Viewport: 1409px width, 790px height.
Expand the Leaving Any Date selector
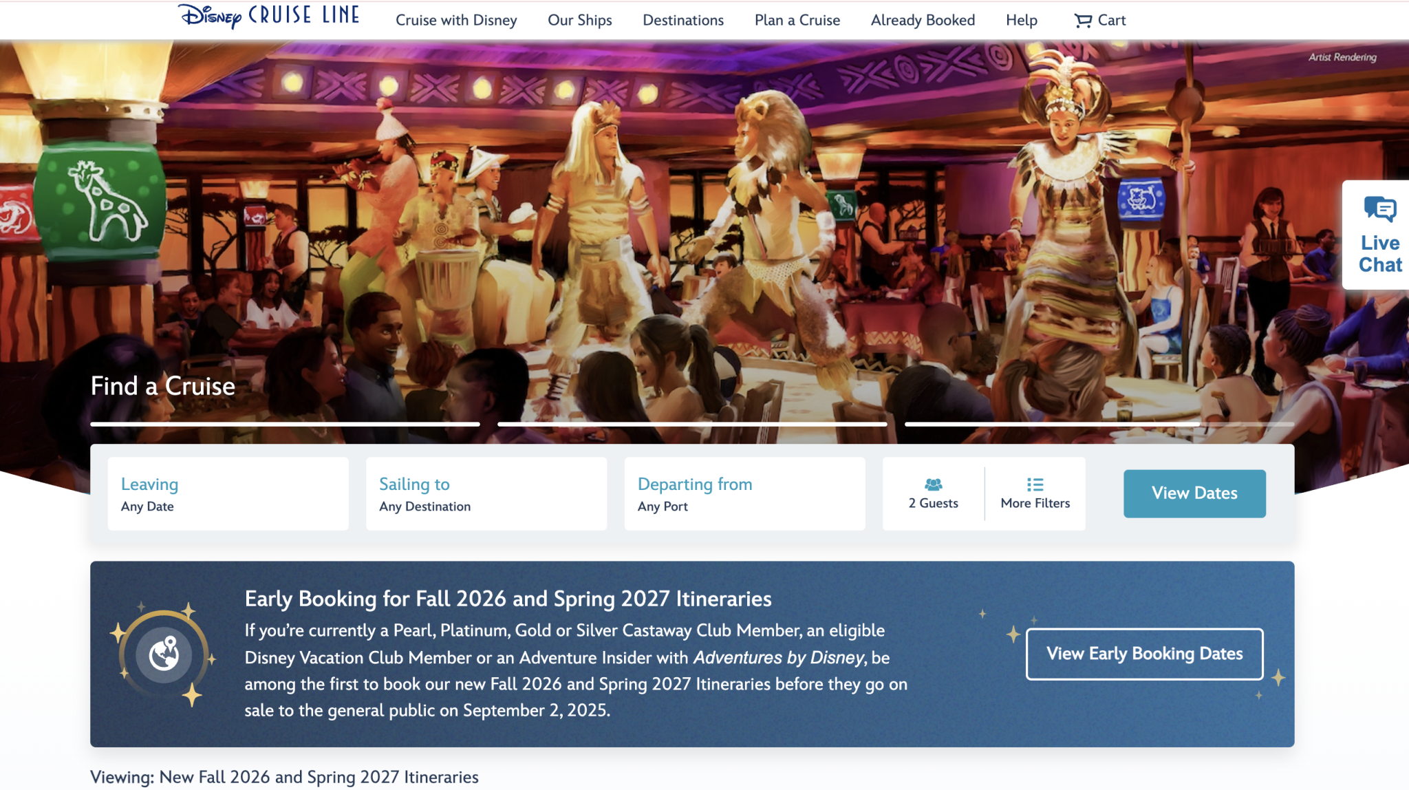pyautogui.click(x=228, y=494)
